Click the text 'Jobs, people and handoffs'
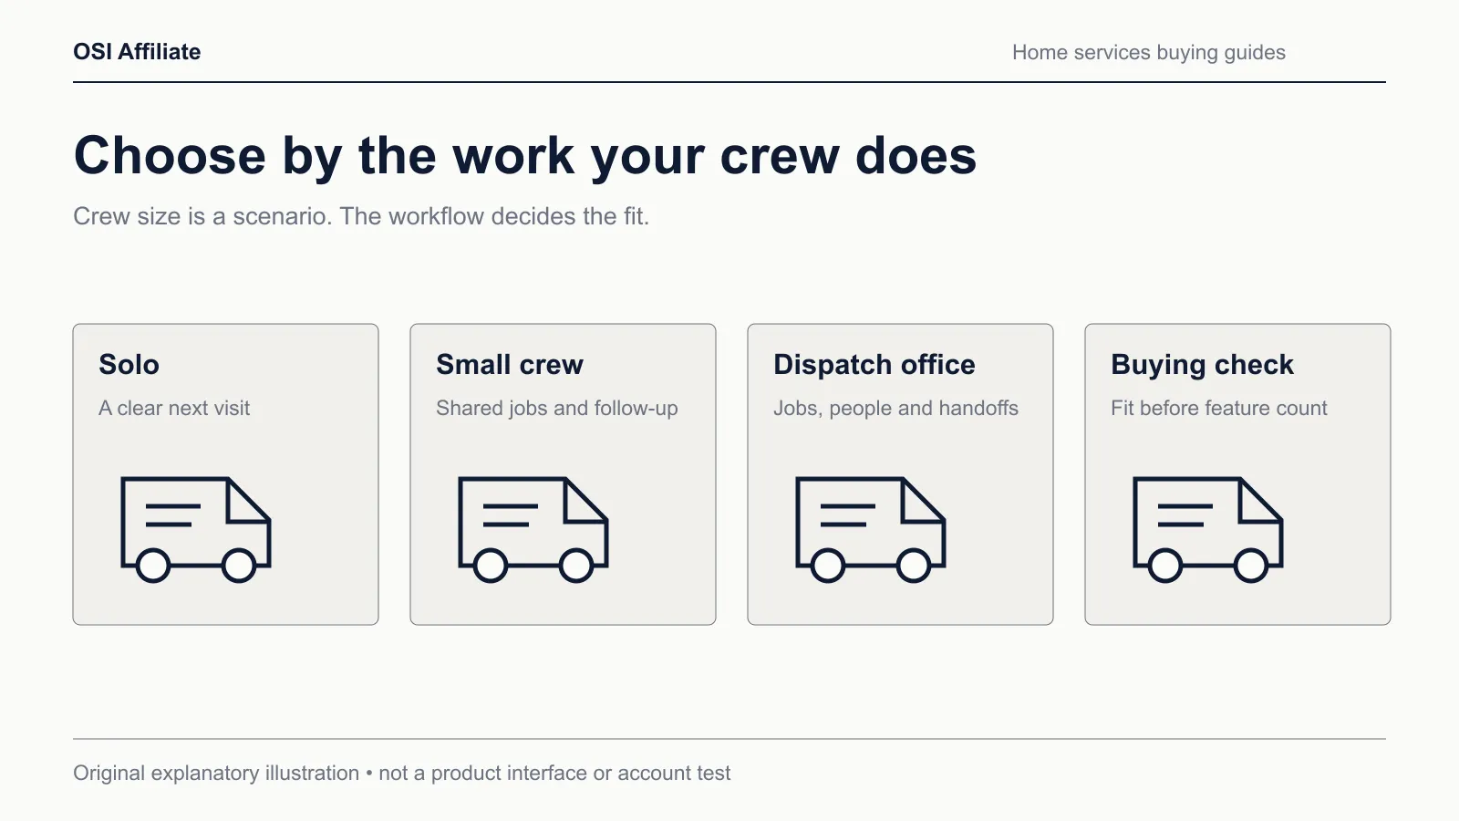The width and height of the screenshot is (1459, 821). (x=895, y=409)
